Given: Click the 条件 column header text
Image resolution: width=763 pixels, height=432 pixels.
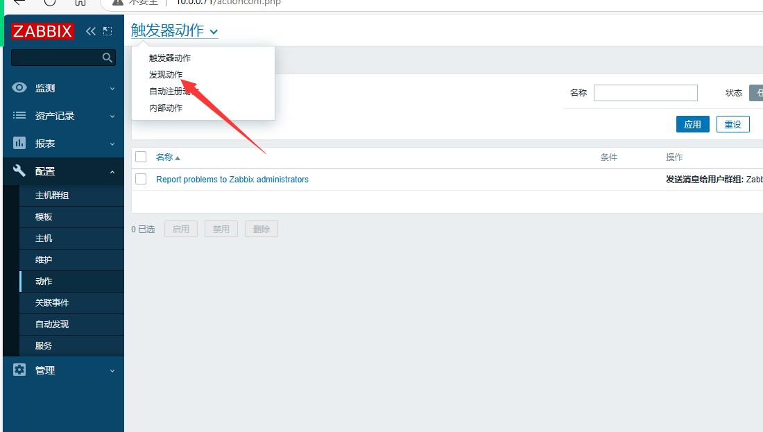Looking at the screenshot, I should [609, 157].
